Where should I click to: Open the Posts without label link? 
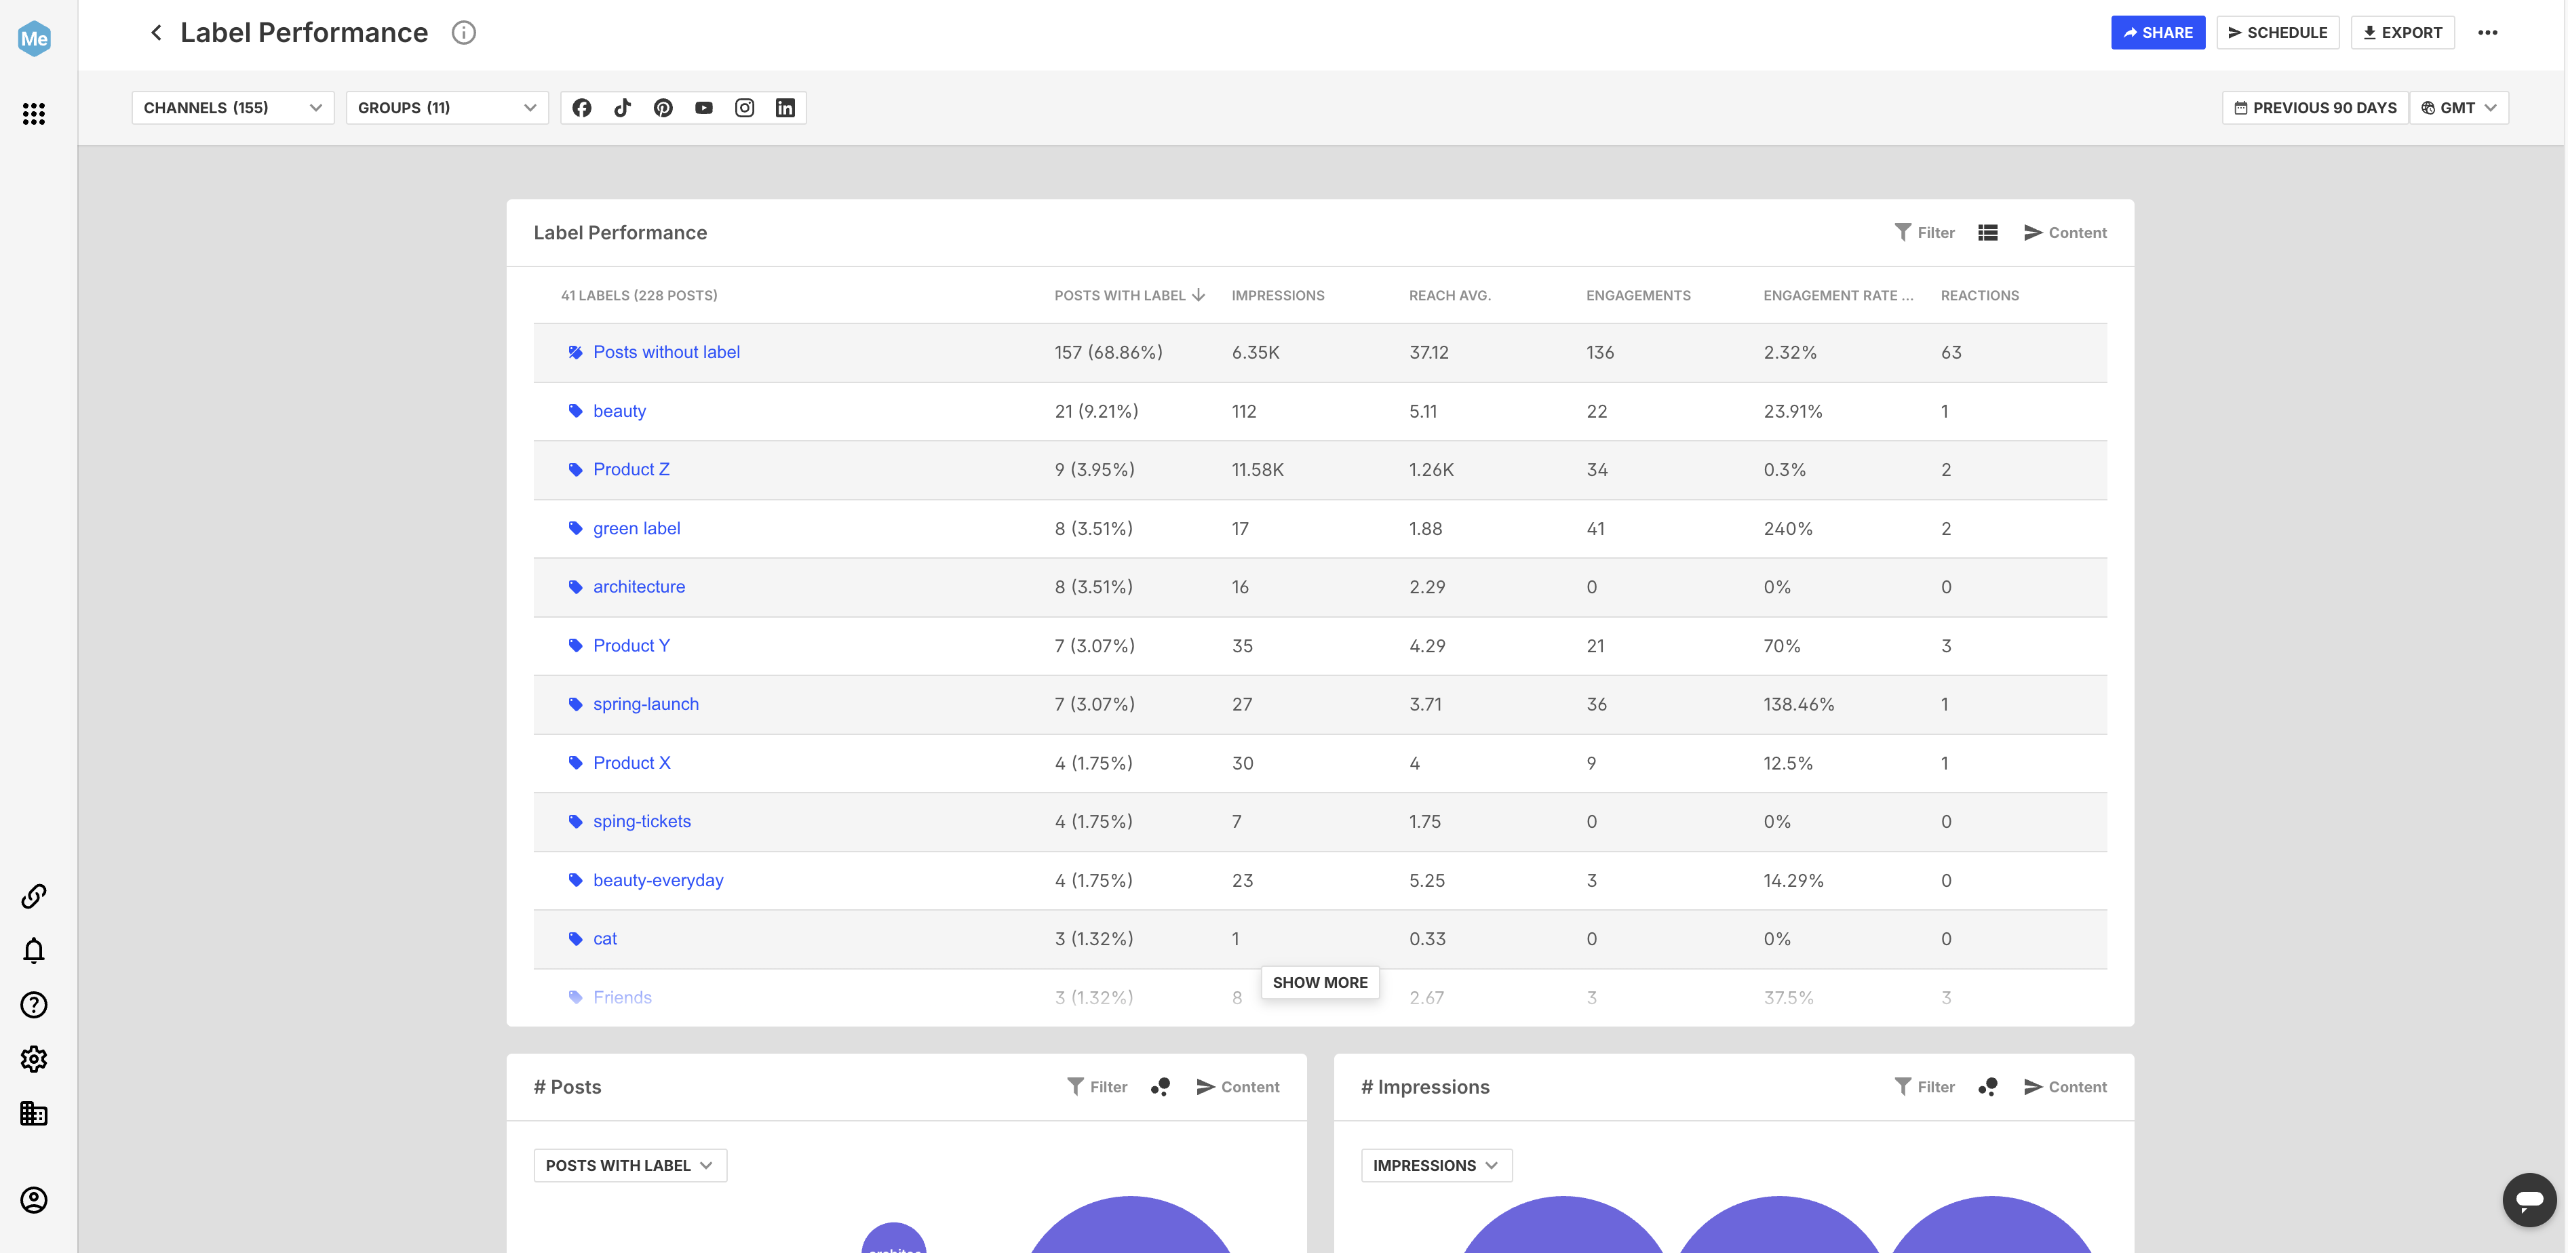(x=666, y=352)
